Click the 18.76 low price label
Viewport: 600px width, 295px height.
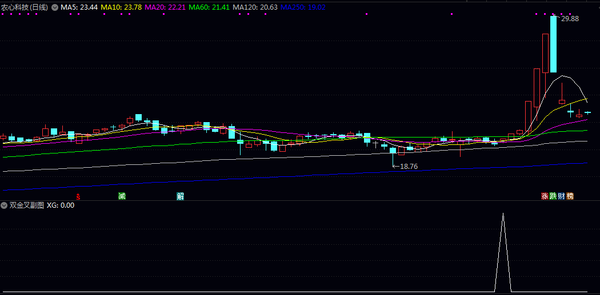(409, 167)
